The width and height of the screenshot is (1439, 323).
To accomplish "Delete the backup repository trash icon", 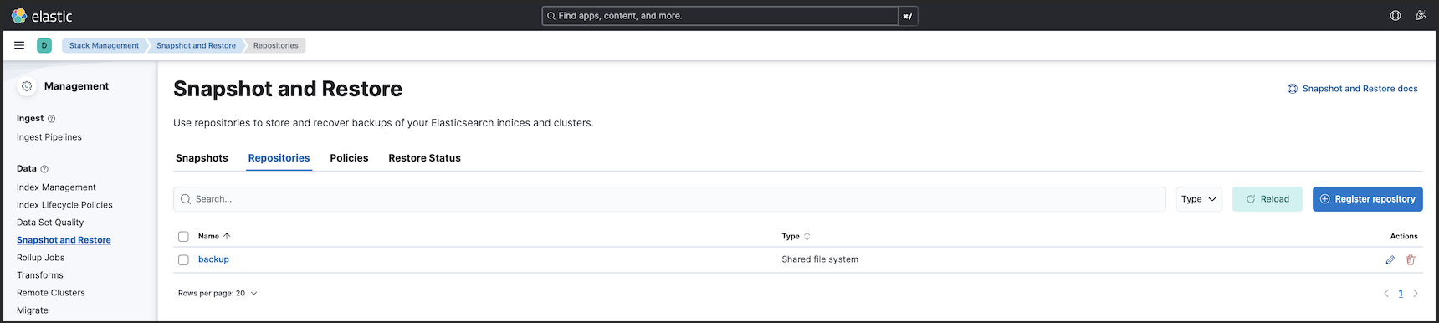I will pyautogui.click(x=1411, y=260).
